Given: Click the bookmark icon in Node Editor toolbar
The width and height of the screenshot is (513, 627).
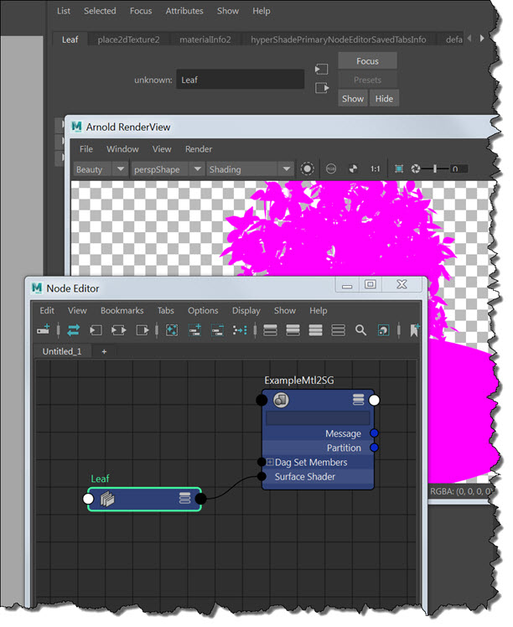Looking at the screenshot, I should coord(415,330).
